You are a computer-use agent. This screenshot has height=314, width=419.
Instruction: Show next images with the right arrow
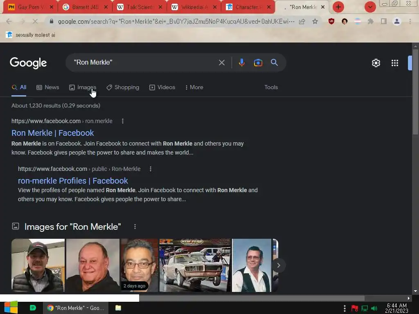[x=278, y=265]
